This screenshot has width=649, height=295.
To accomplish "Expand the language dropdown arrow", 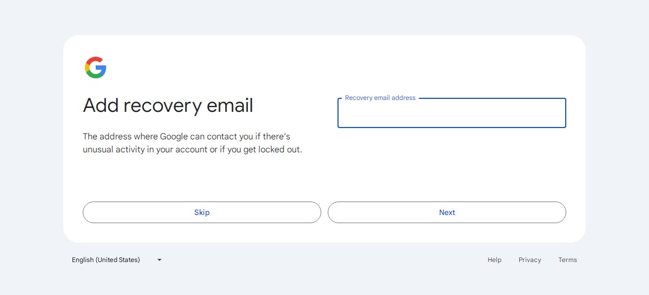I will point(160,260).
